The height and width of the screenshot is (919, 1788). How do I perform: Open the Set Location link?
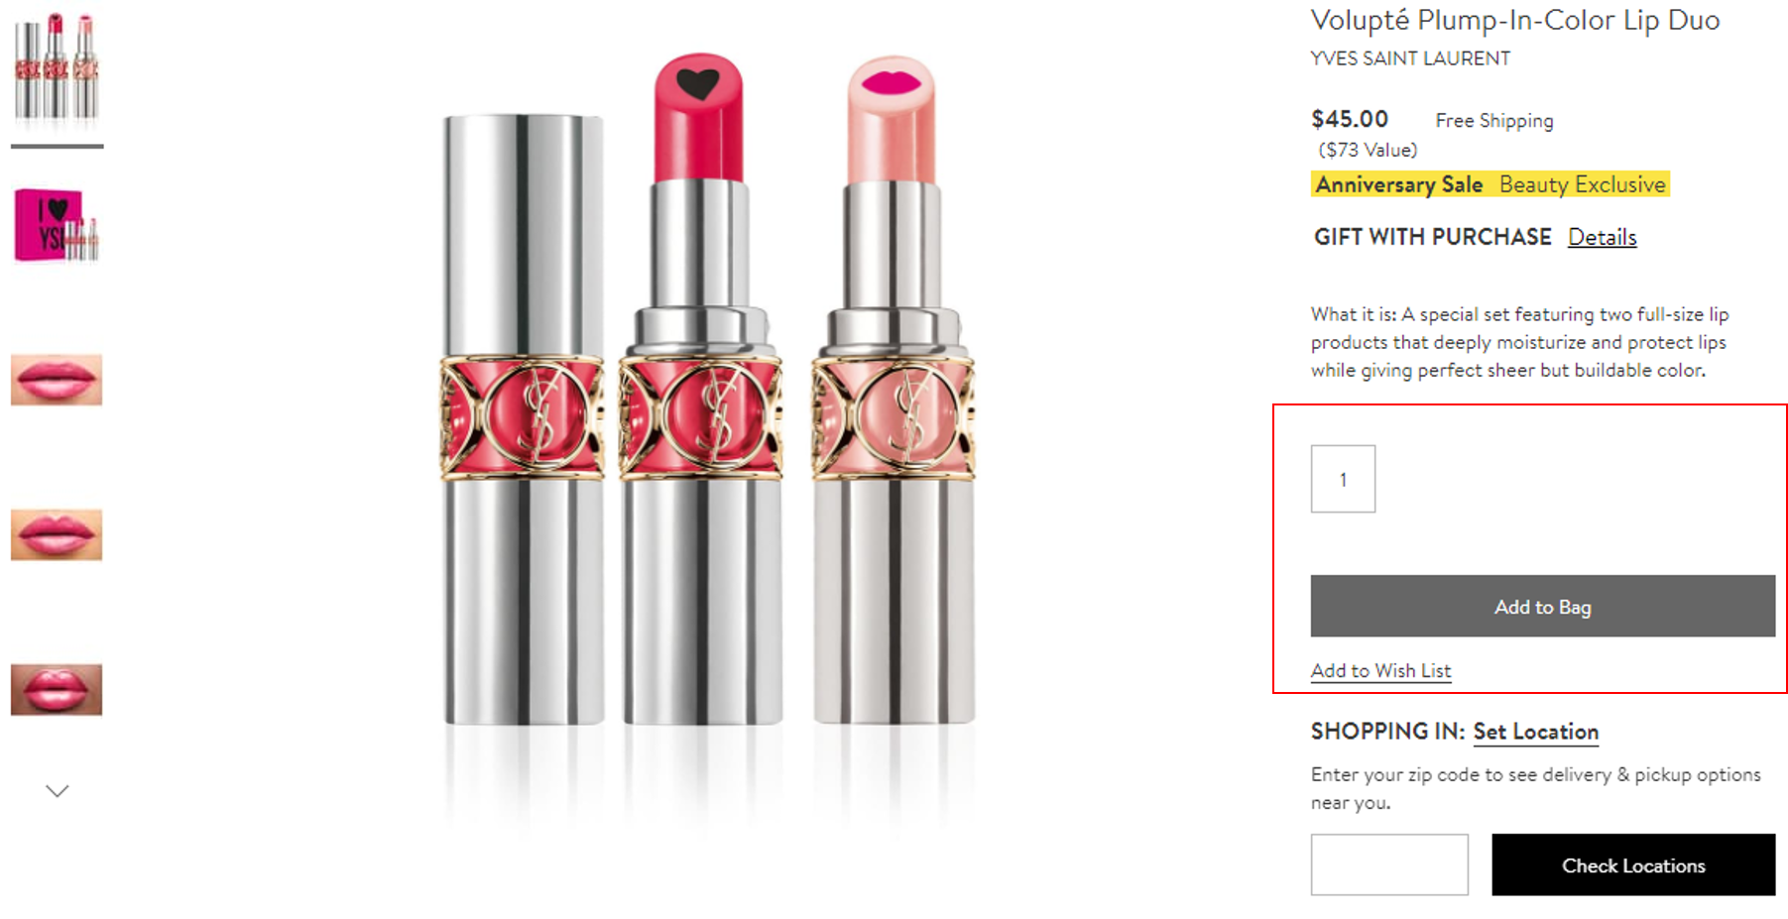(x=1535, y=732)
